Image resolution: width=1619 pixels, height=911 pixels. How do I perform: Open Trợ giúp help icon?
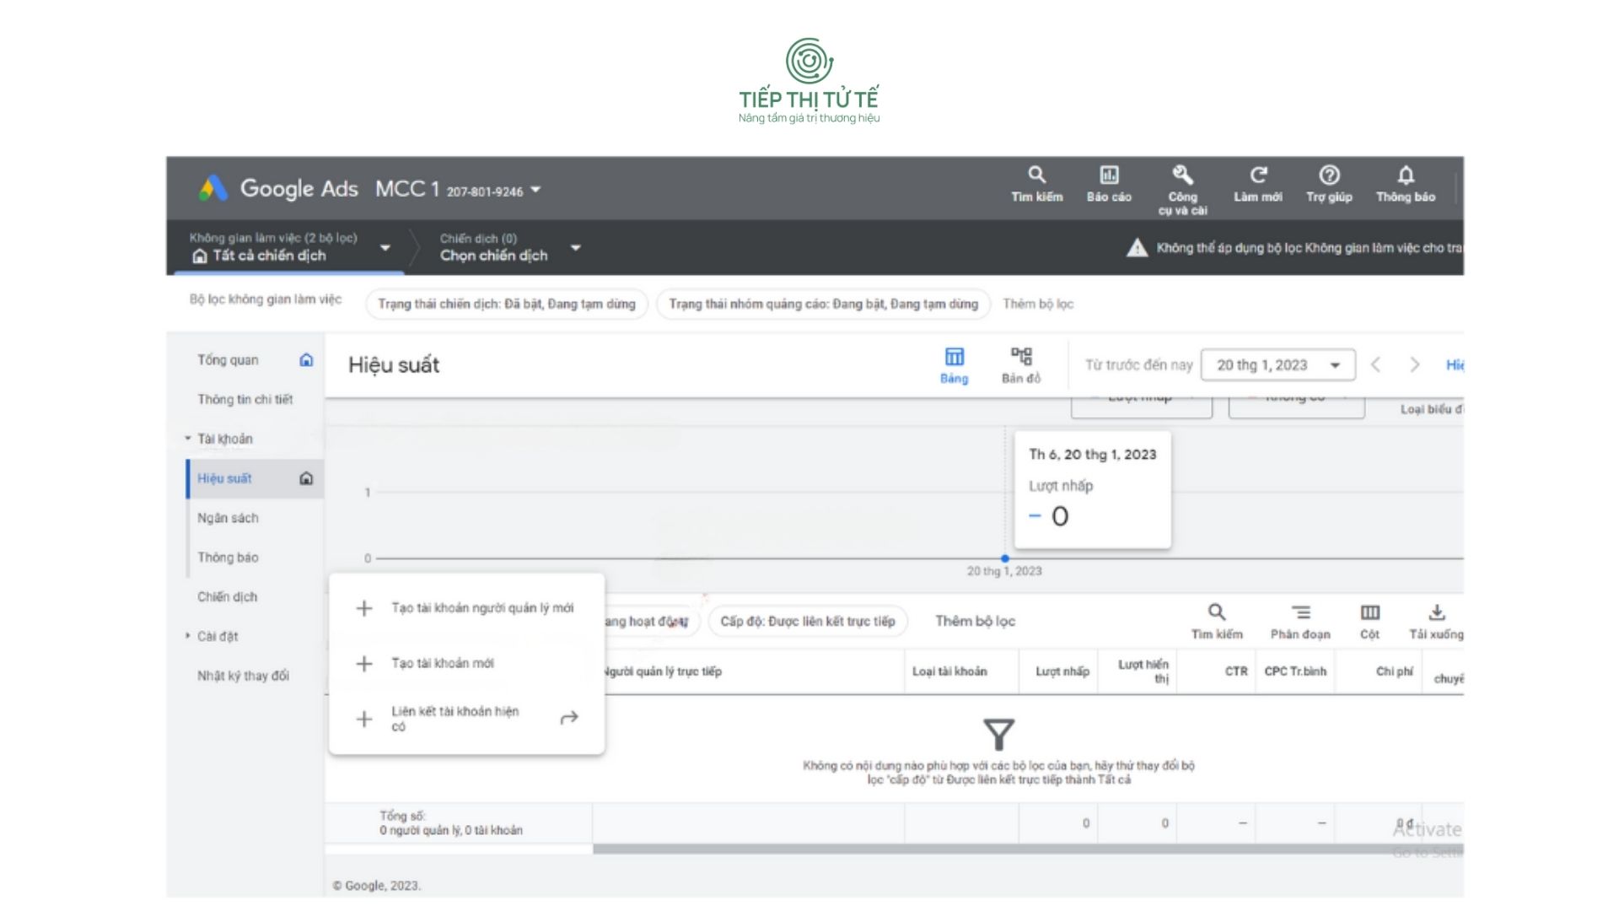1329,175
